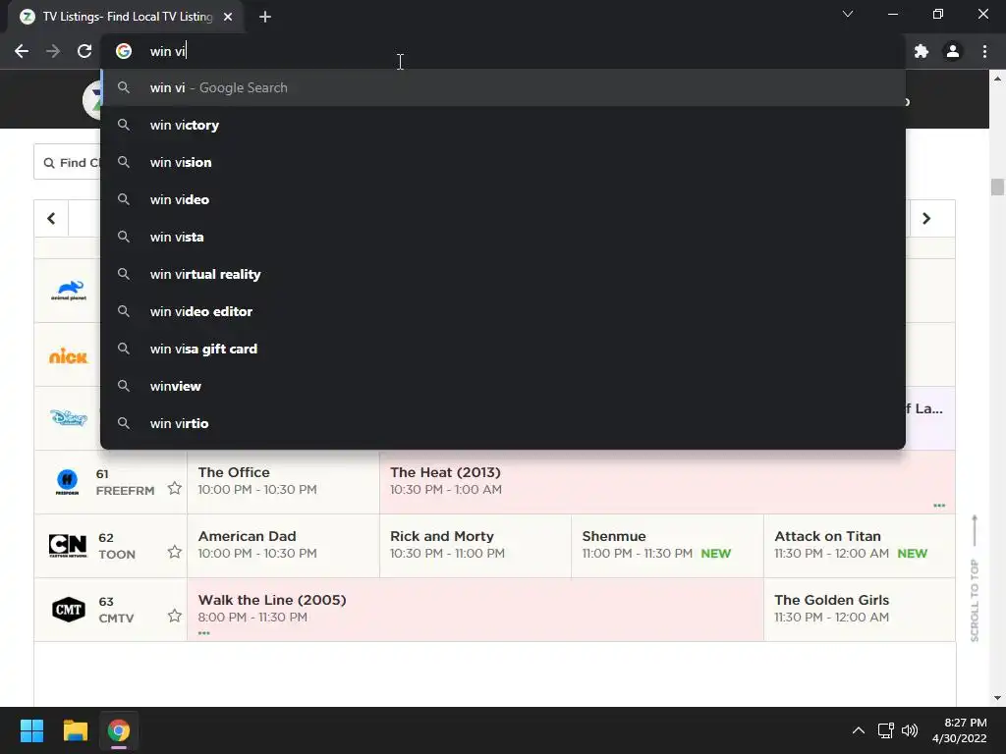Open the tab search chevron in title bar
This screenshot has height=754, width=1006.
click(848, 14)
